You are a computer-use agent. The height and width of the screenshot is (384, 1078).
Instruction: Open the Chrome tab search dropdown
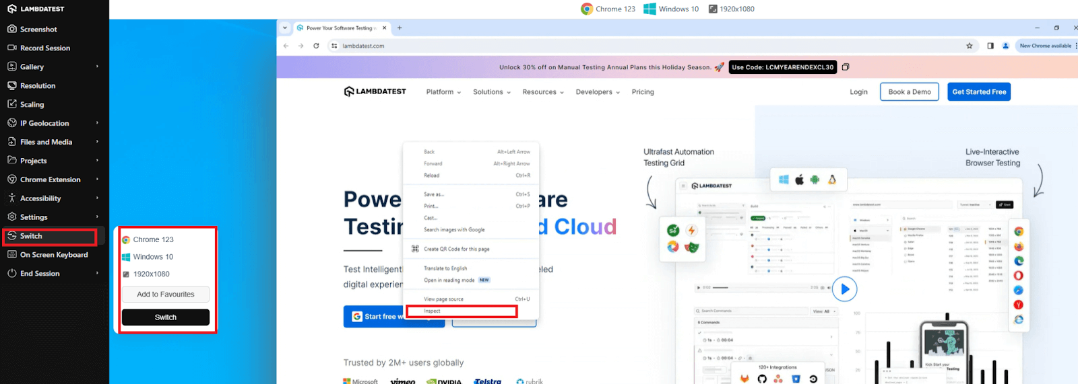pyautogui.click(x=285, y=28)
